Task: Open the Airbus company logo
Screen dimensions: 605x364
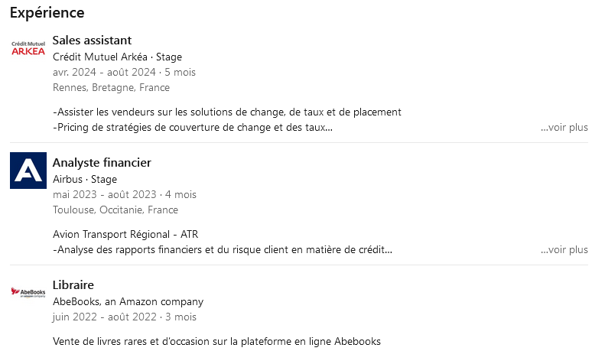Action: [28, 171]
